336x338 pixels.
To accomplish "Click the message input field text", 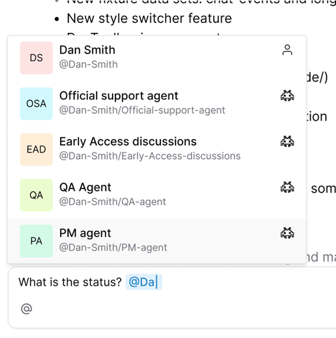I will 70,282.
